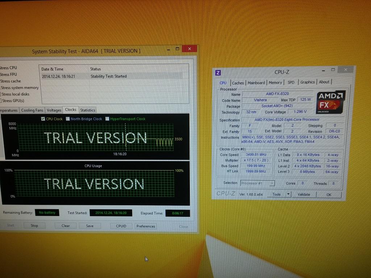The width and height of the screenshot is (371, 278).
Task: Enable the North Bridge Clock checkbox
Action: coord(68,119)
